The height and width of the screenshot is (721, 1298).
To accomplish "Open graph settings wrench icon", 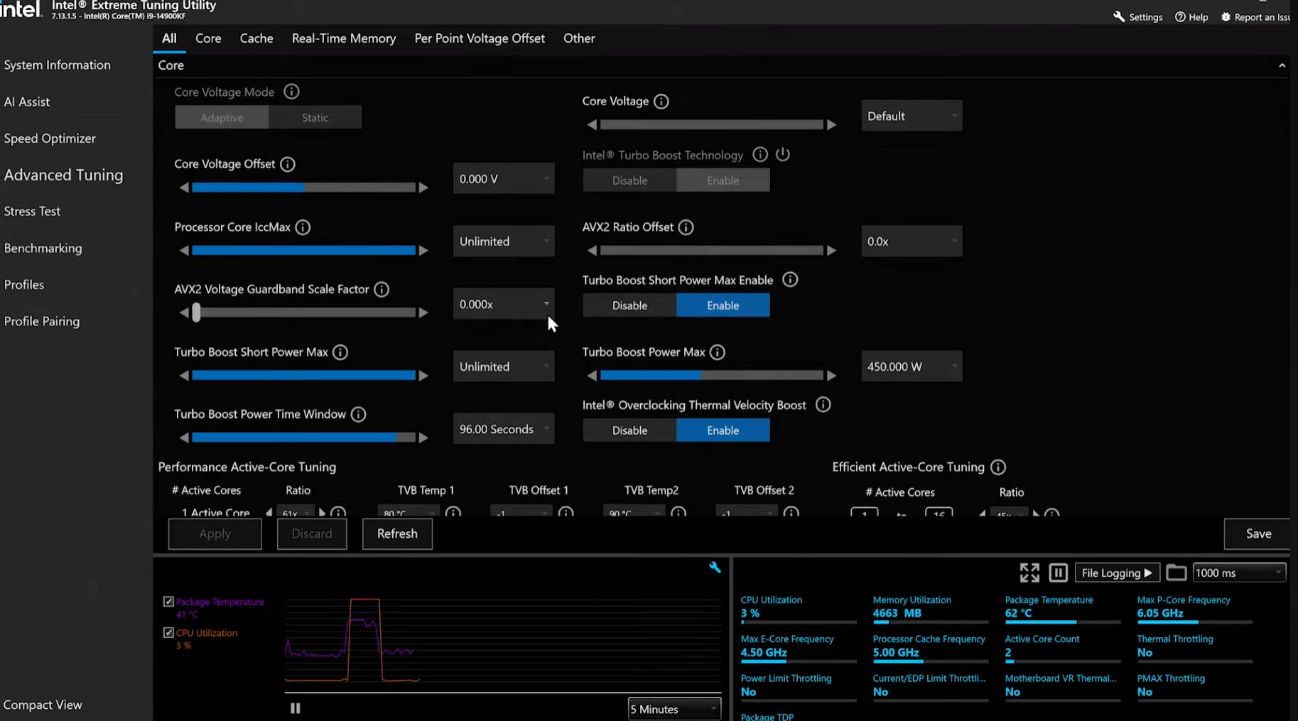I will [x=715, y=567].
